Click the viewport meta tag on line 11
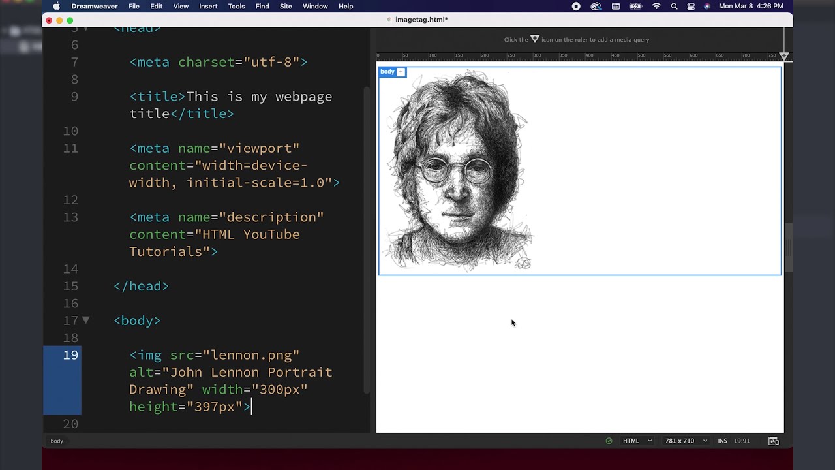Image resolution: width=835 pixels, height=470 pixels. click(x=234, y=165)
